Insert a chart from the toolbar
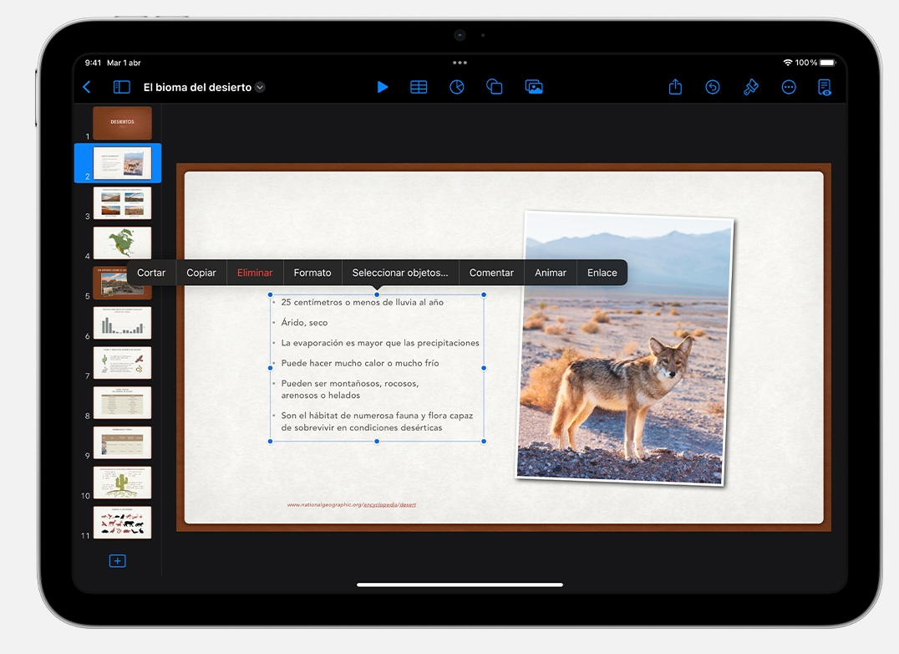The width and height of the screenshot is (899, 654). pos(456,87)
